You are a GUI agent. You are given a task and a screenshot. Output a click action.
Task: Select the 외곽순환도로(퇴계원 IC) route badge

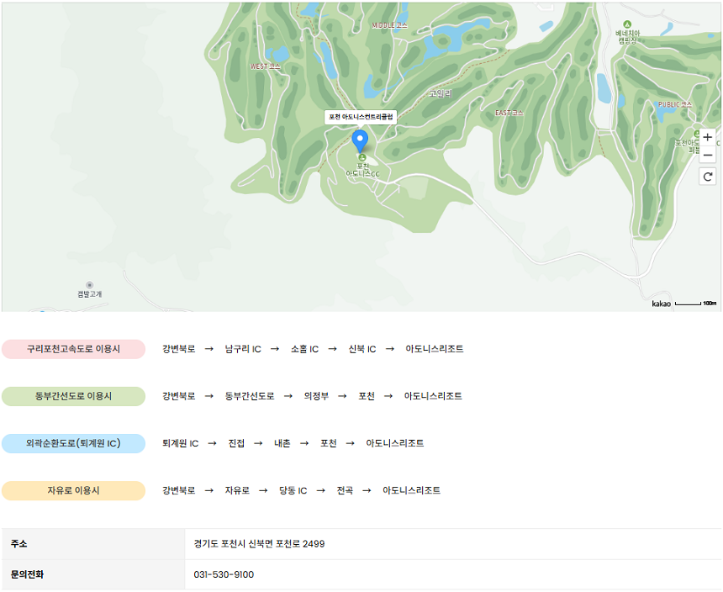(73, 443)
